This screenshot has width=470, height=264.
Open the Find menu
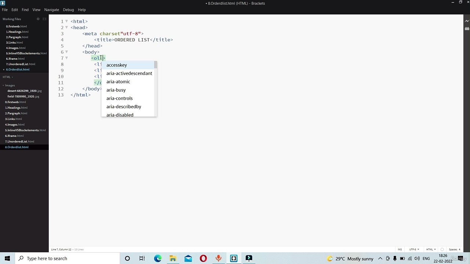[x=25, y=10]
